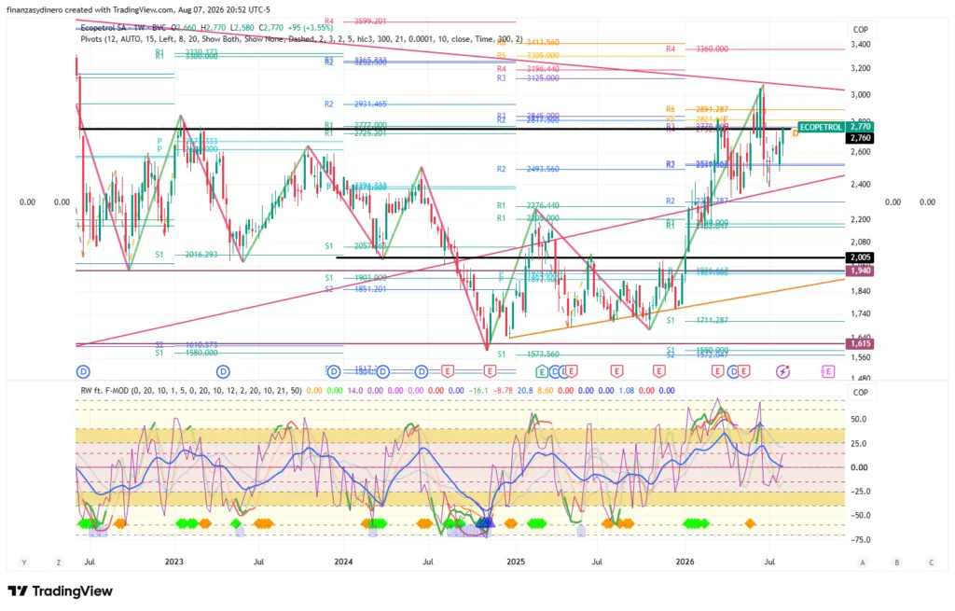Click the 2024 label on the time axis
Screen dimensions: 955x611
343,562
